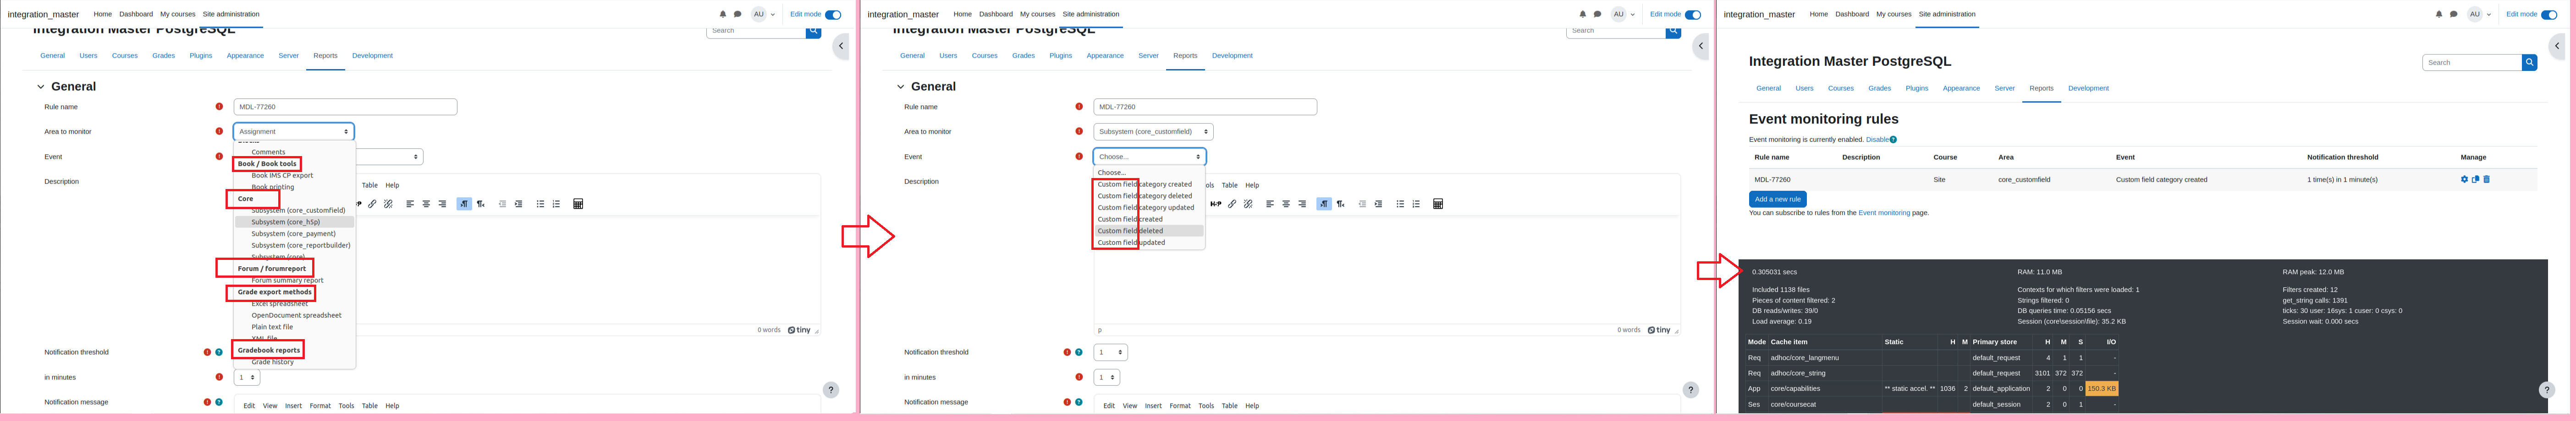Center text in Assignment-area form editor

click(x=426, y=204)
